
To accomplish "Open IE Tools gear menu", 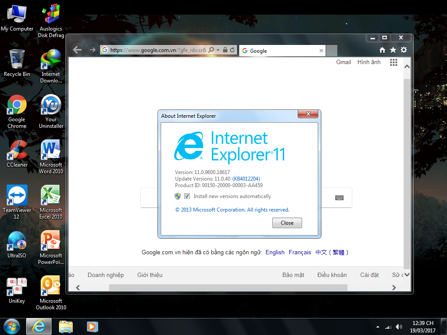I will 404,50.
